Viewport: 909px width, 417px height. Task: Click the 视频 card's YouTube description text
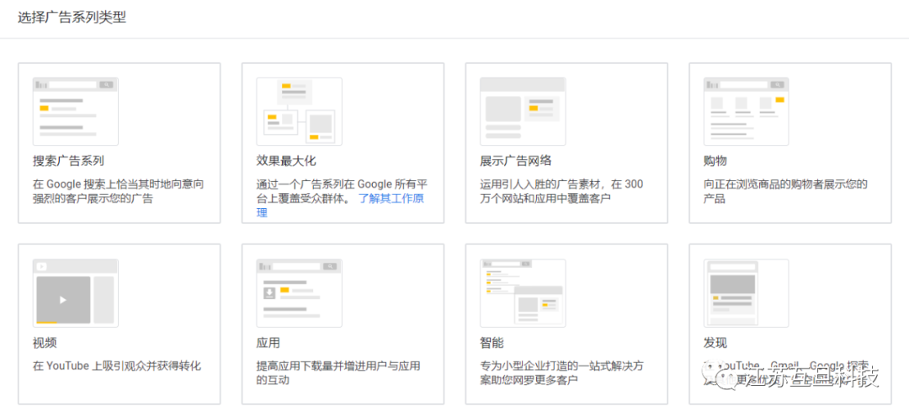click(x=117, y=366)
